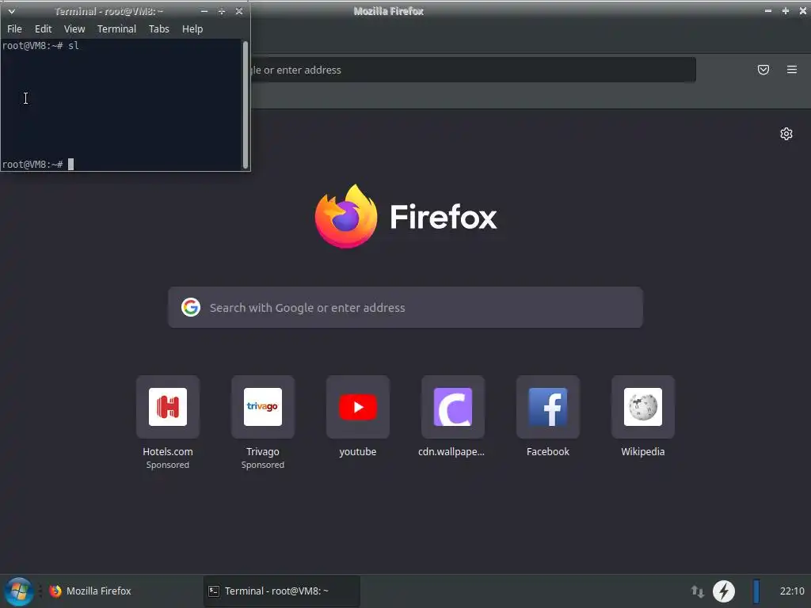Open the Terminal Tabs menu
This screenshot has width=811, height=608.
158,29
